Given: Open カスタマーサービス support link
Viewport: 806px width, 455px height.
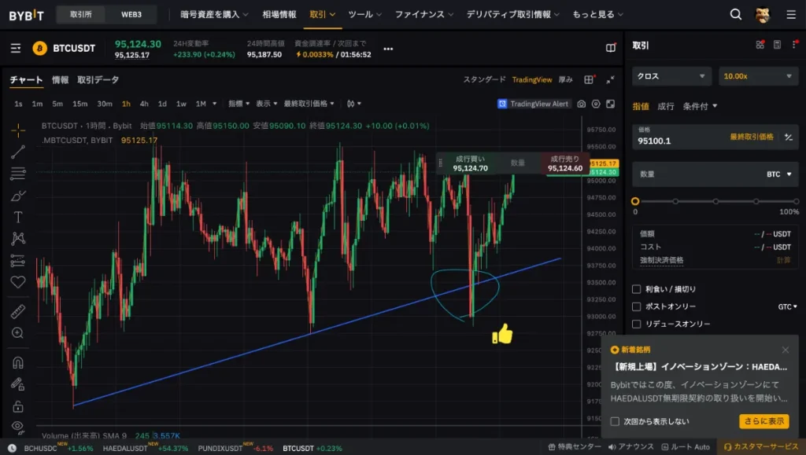Looking at the screenshot, I should pos(761,447).
